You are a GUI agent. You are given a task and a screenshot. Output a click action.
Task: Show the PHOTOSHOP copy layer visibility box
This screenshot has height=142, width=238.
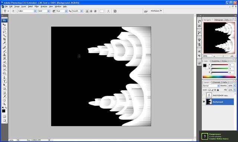[204, 95]
